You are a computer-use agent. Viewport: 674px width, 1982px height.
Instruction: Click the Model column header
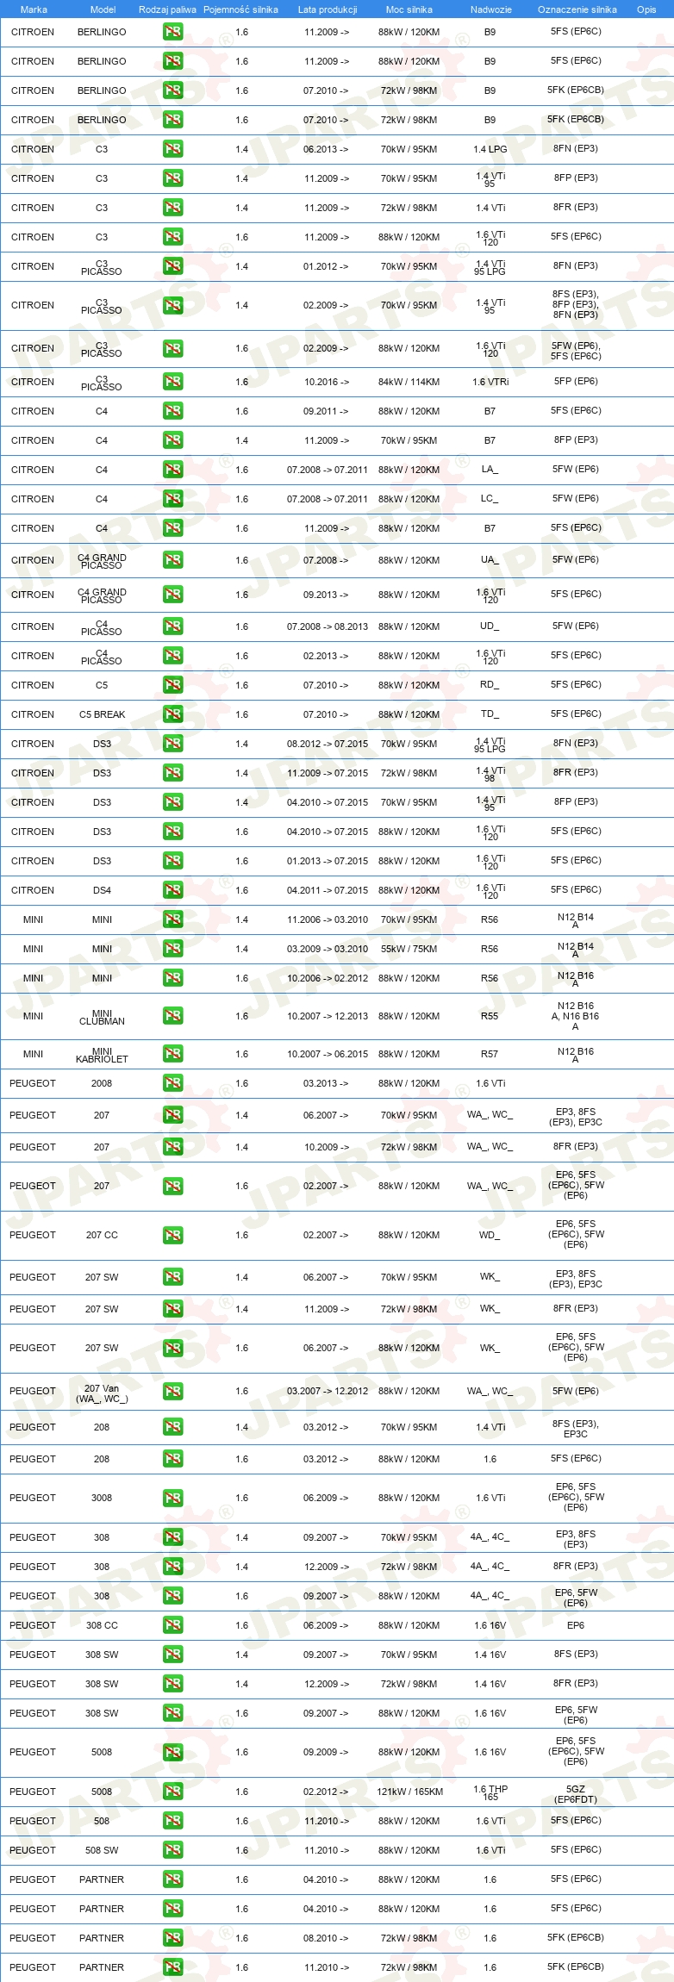pos(103,9)
